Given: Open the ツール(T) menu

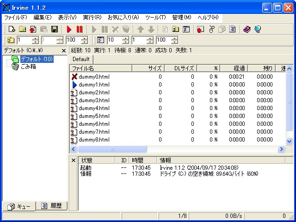Looking at the screenshot, I should coord(155,18).
